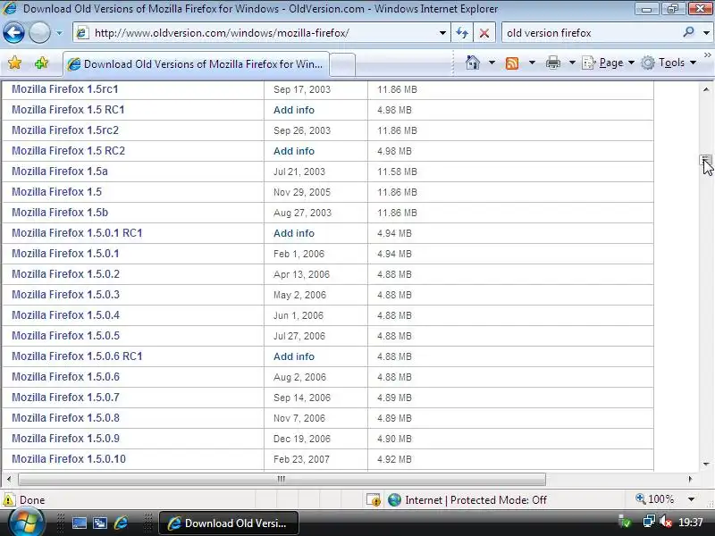Open the recent pages dropdown arrow
The width and height of the screenshot is (715, 536).
pos(59,33)
